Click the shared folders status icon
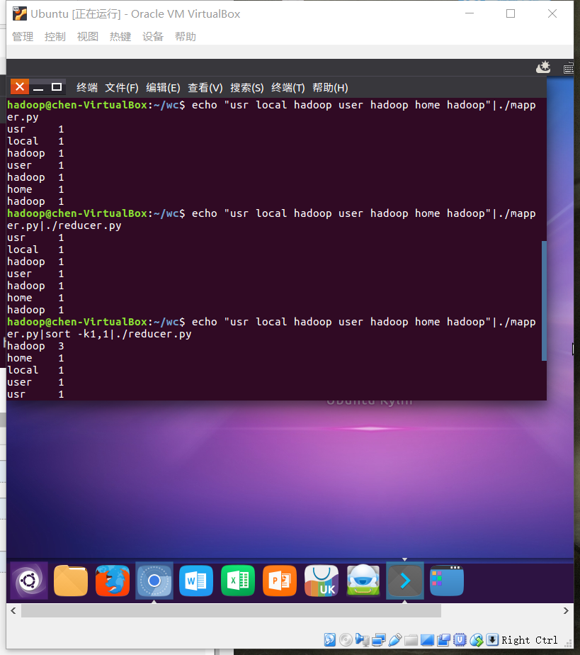 pos(411,639)
